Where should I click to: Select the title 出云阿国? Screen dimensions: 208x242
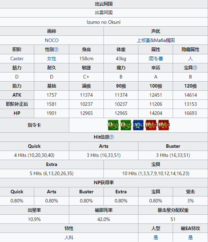[x=104, y=4]
